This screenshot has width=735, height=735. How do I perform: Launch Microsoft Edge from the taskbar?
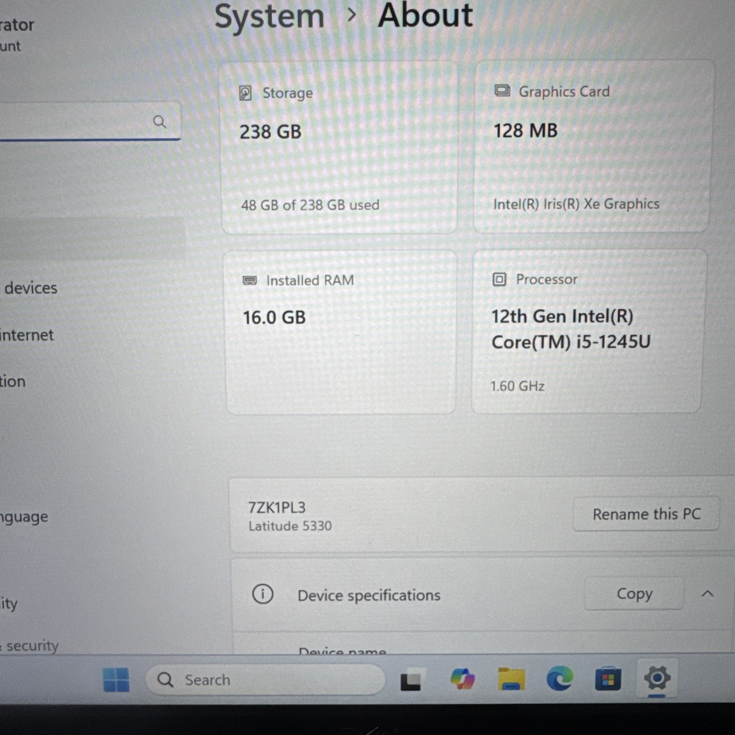(560, 678)
